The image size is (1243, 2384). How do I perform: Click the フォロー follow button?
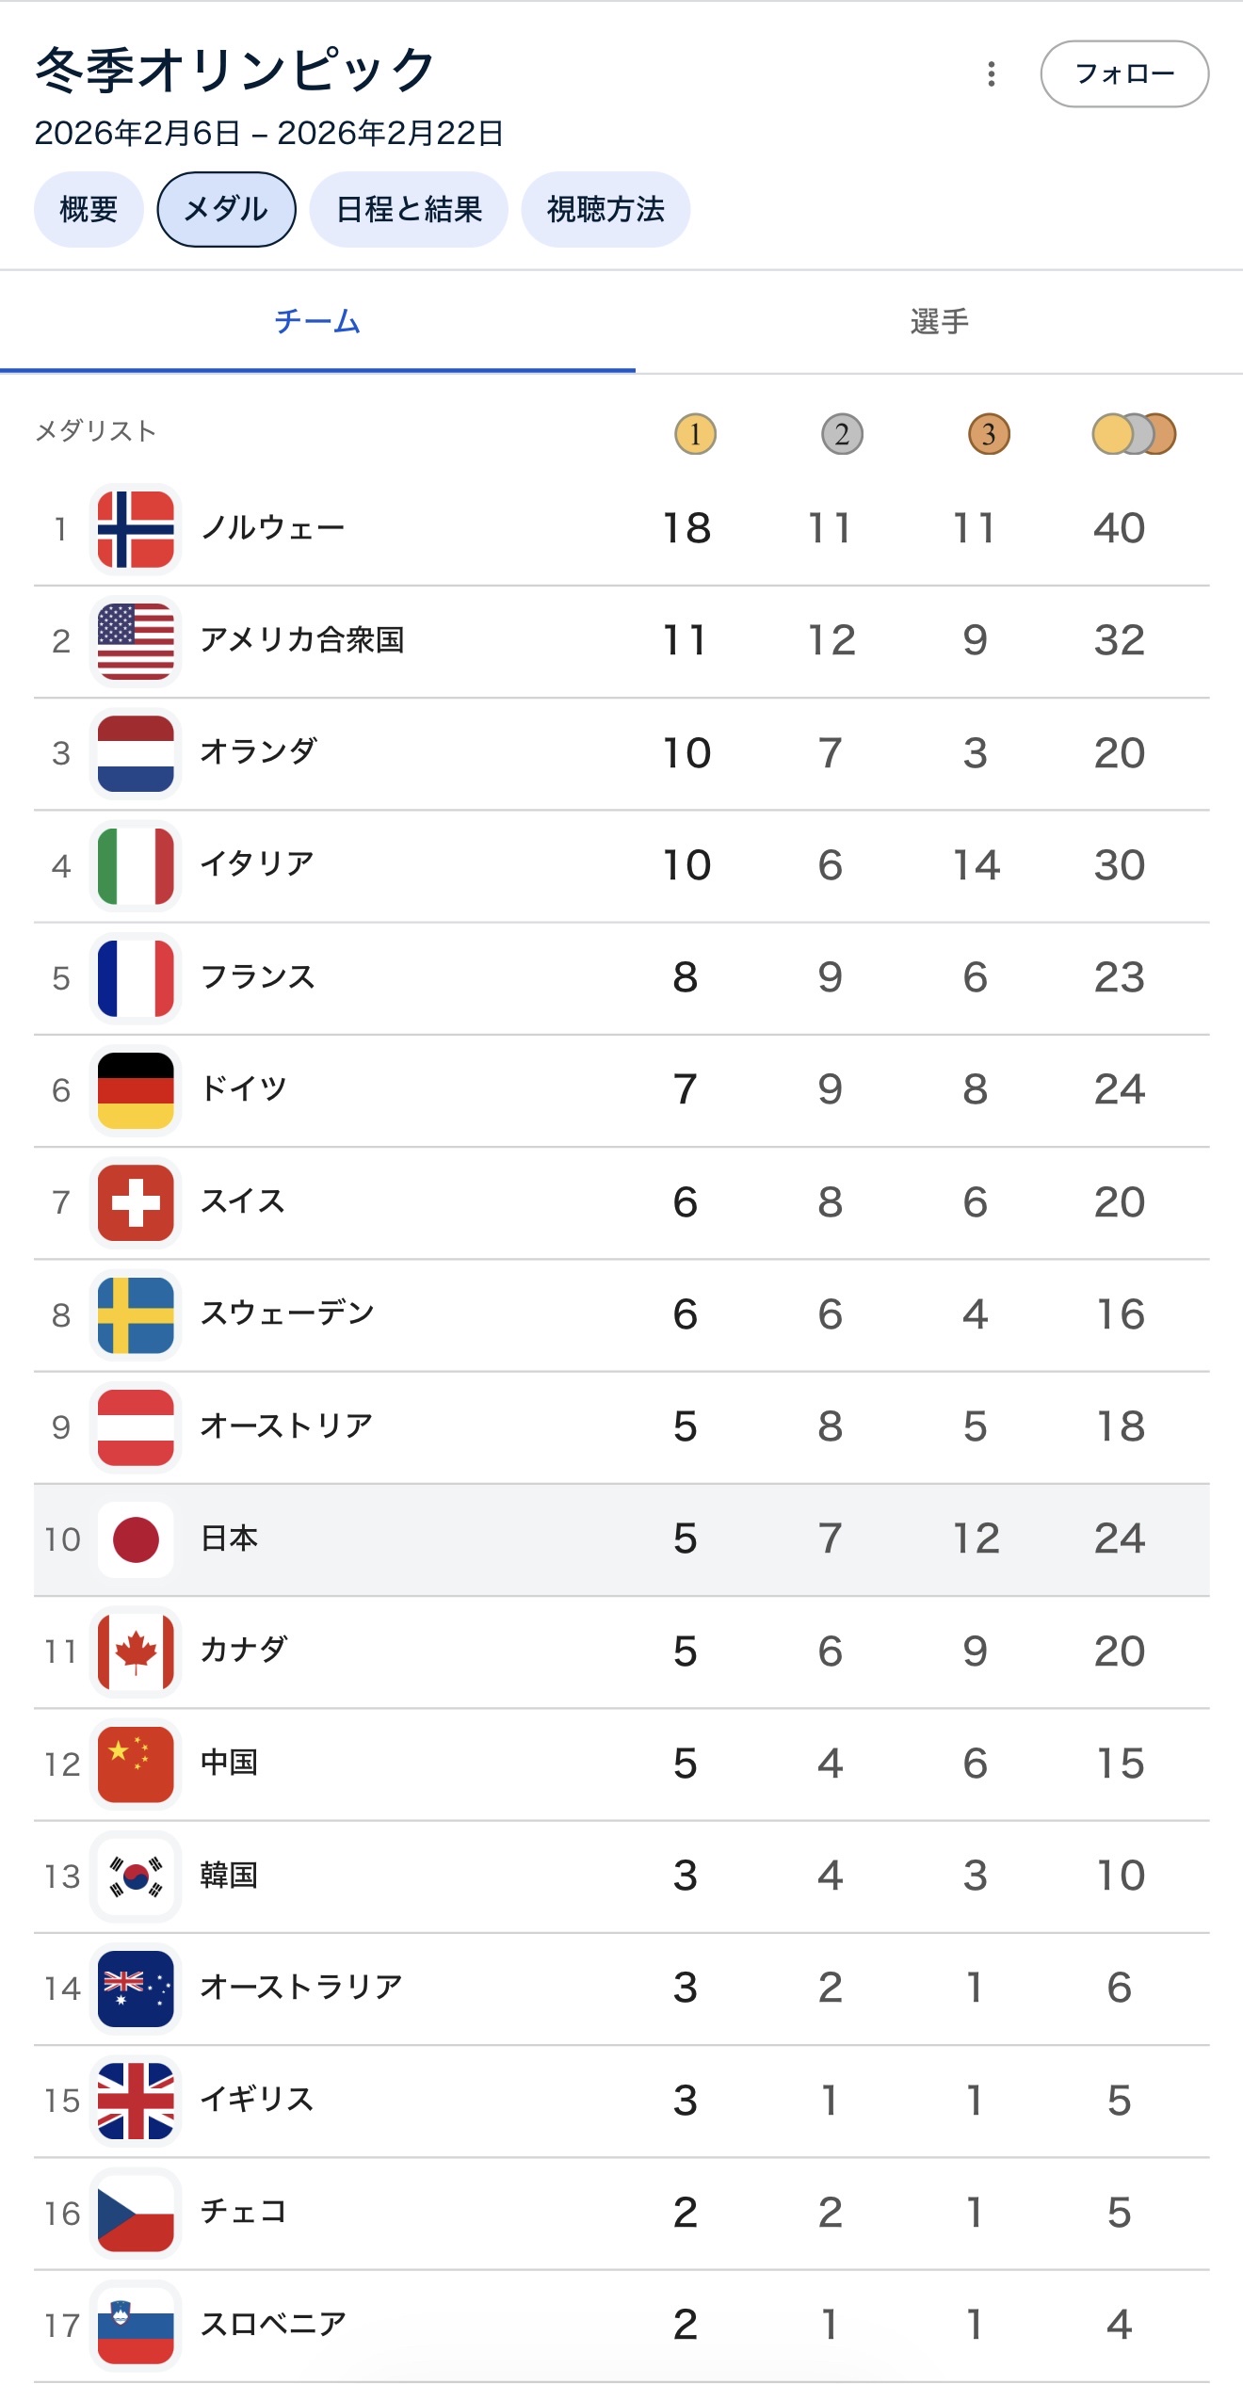pyautogui.click(x=1124, y=74)
